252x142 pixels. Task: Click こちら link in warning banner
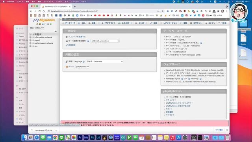[x=162, y=123]
